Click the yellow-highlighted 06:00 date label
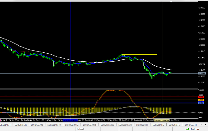Viewport: 208px width, 131px height. click(162, 120)
